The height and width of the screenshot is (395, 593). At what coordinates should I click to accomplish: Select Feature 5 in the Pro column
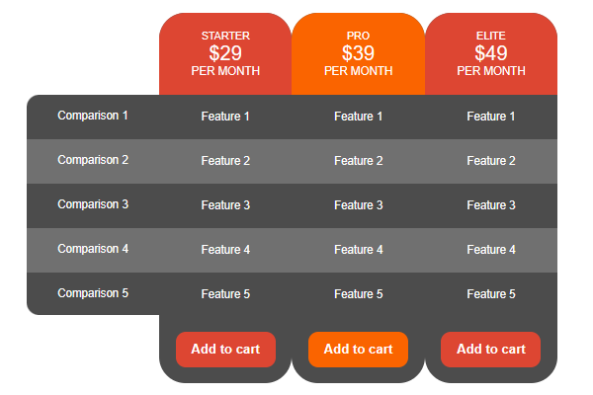[x=358, y=294]
